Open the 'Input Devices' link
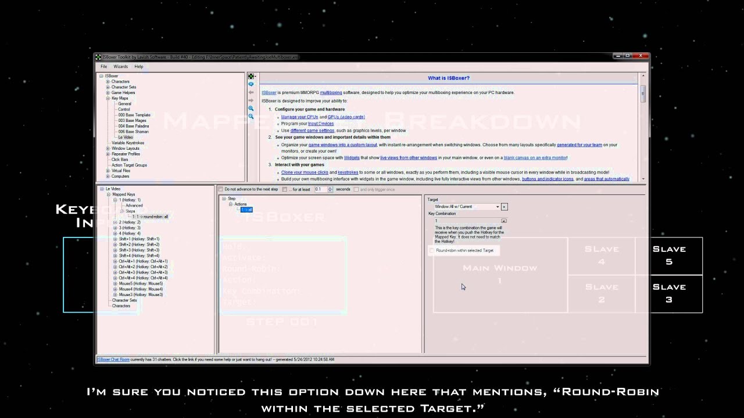 321,124
